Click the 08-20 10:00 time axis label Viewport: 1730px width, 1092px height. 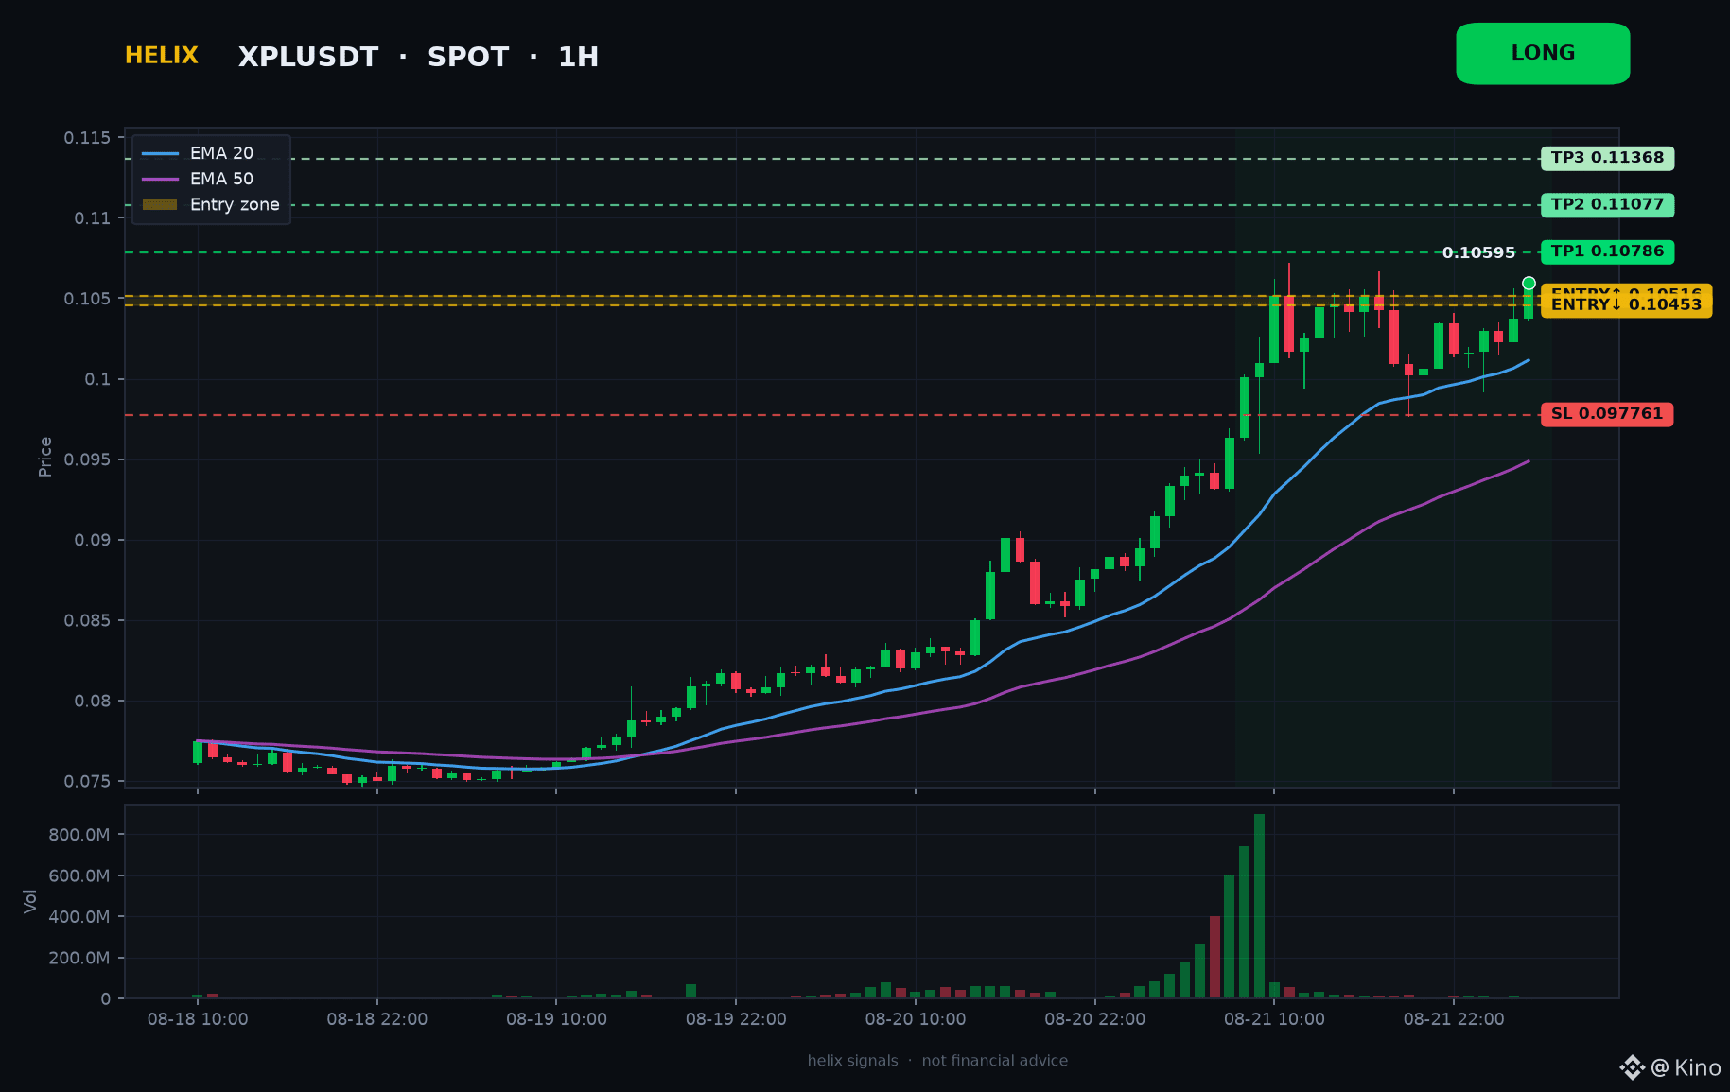(916, 1019)
